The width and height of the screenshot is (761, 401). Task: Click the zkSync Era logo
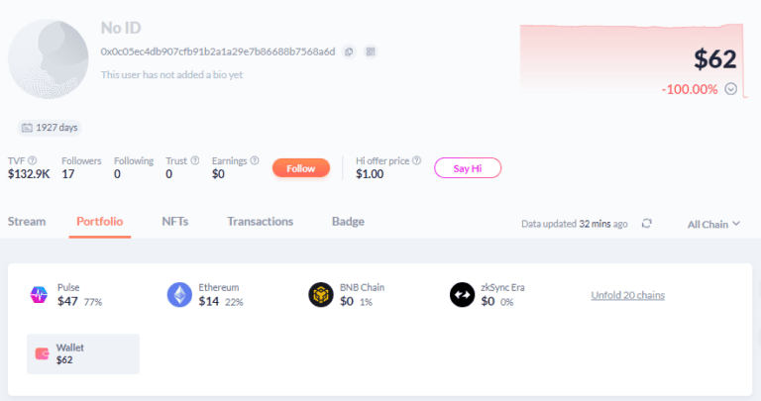click(x=462, y=294)
